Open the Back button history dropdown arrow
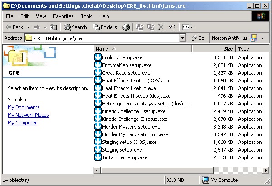Viewport: 272px width, 186px height. coord(28,27)
